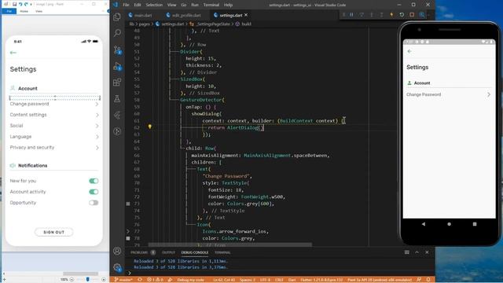Click the lightbulb quick-fix icon on line 62
The width and height of the screenshot is (503, 283).
(x=149, y=127)
